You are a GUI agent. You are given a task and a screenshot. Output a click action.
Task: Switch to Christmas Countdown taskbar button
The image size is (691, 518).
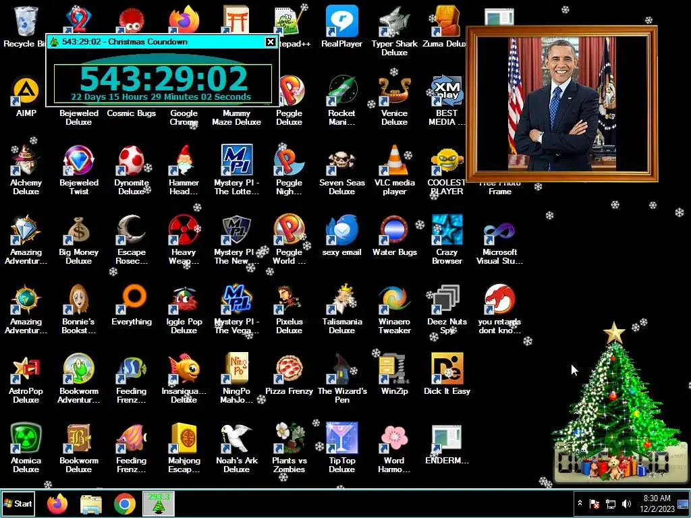tap(158, 503)
